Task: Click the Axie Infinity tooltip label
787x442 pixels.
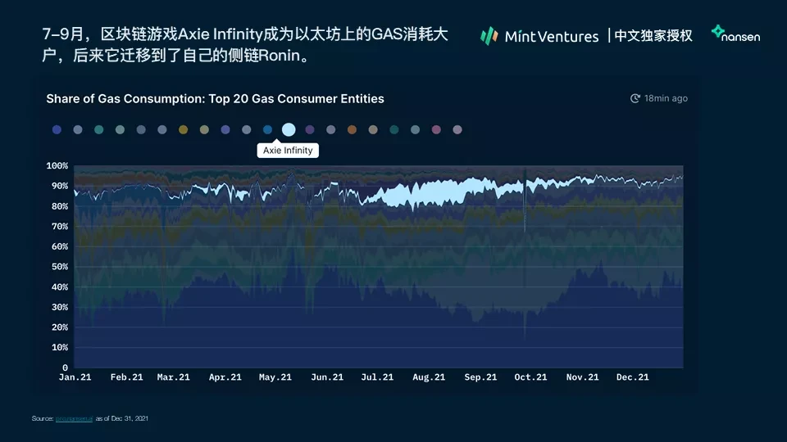Action: (x=288, y=151)
